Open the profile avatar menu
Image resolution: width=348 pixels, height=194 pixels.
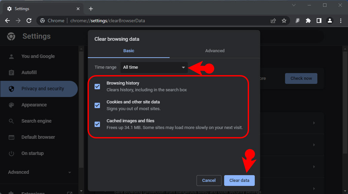(x=330, y=21)
